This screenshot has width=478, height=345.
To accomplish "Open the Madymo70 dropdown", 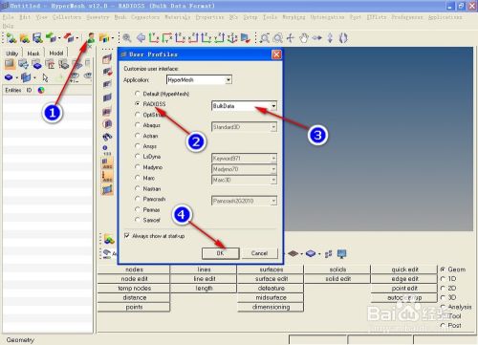I will point(244,169).
